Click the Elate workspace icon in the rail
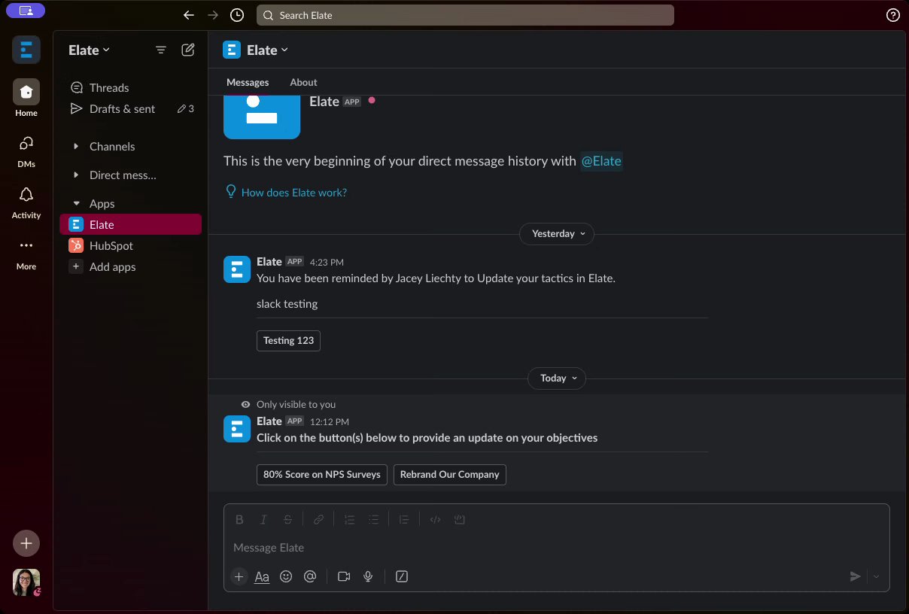The height and width of the screenshot is (614, 909). (x=26, y=50)
